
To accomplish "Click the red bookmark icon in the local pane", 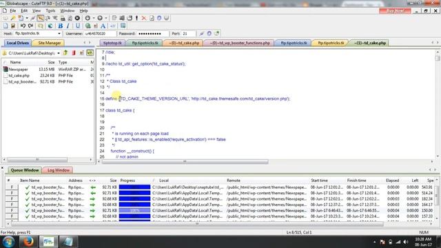I will click(74, 53).
